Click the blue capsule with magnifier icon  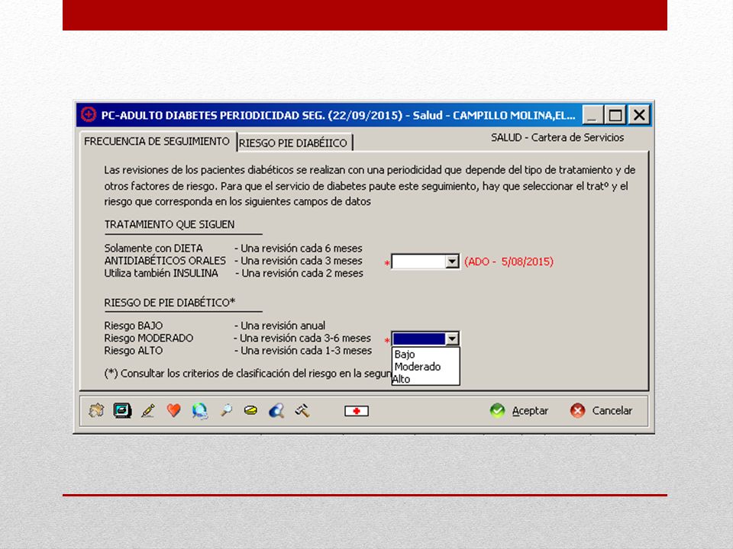(276, 410)
